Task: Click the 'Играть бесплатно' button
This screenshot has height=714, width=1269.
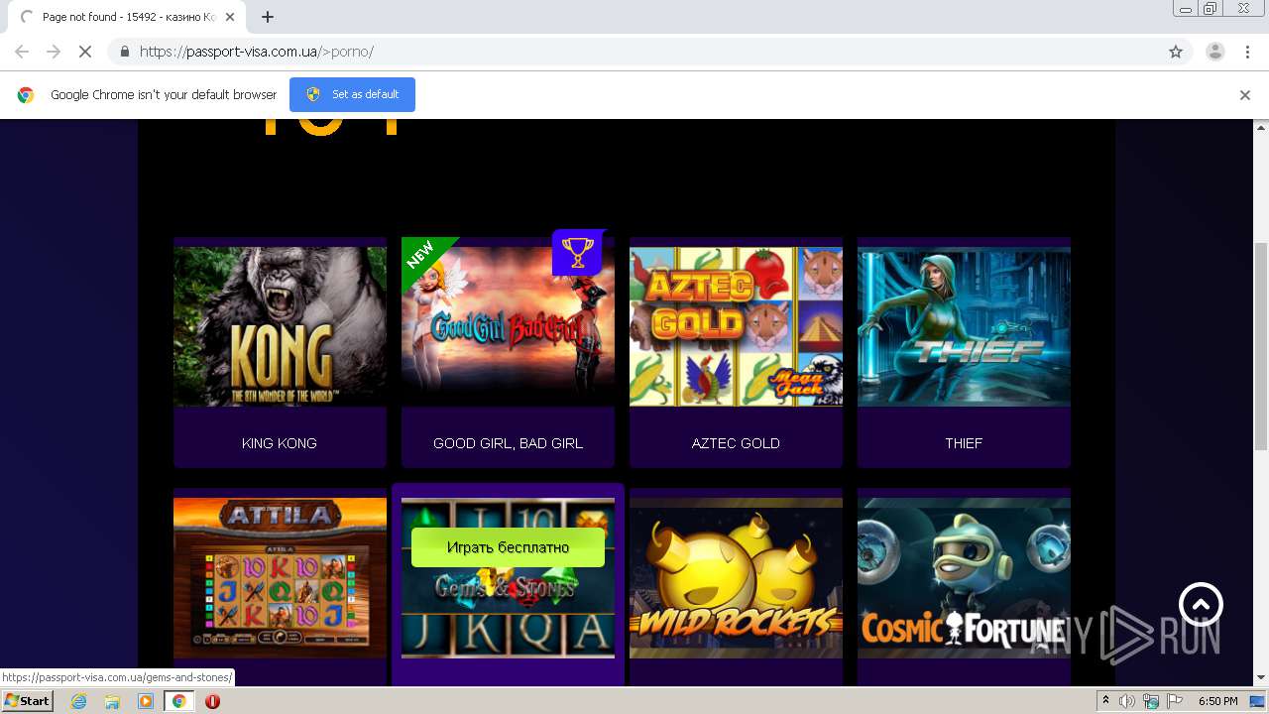Action: (508, 547)
